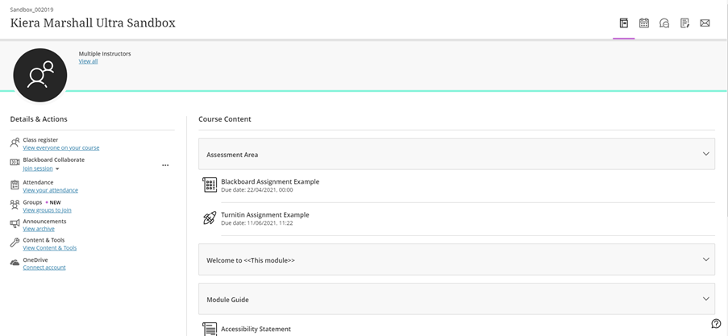Image resolution: width=728 pixels, height=336 pixels.
Task: Click View all instructors link
Action: pos(88,61)
